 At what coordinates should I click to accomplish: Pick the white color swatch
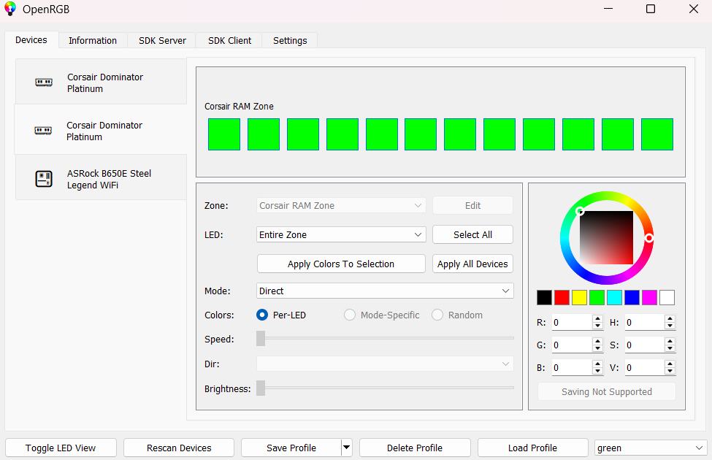point(667,297)
